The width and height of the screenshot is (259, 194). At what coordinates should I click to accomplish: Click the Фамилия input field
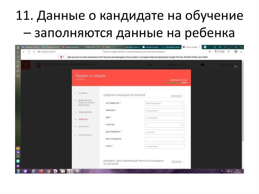(x=164, y=111)
